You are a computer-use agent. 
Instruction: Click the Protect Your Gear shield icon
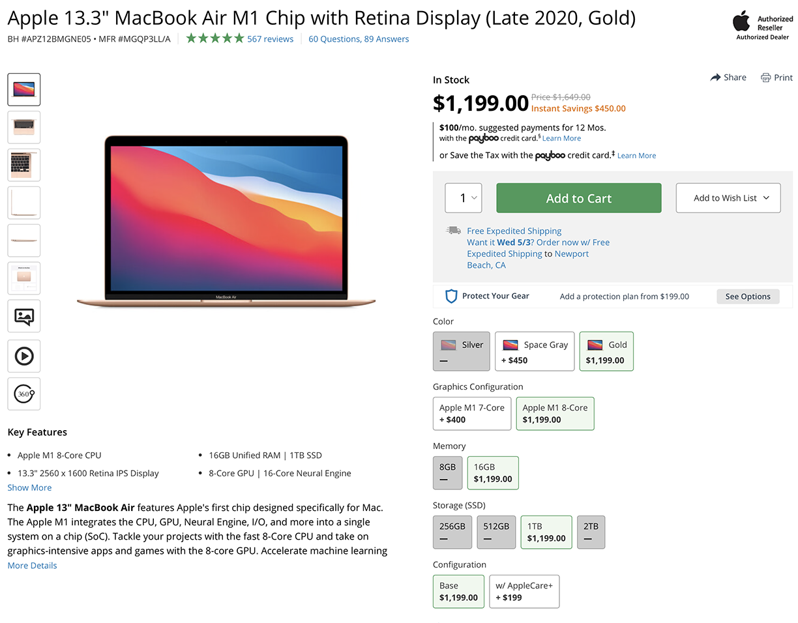click(x=451, y=295)
